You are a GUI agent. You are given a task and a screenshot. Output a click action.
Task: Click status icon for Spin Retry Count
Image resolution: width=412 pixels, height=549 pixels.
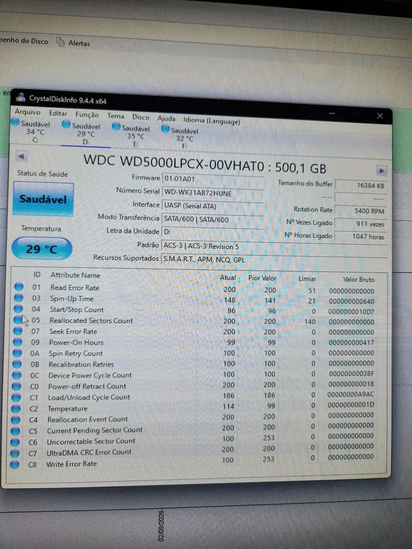pos(17,353)
